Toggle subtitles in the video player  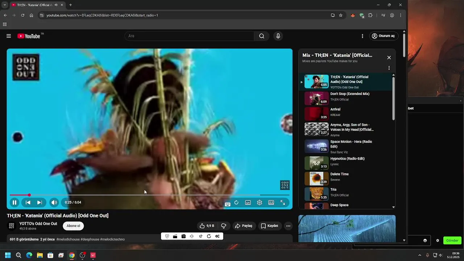(248, 203)
